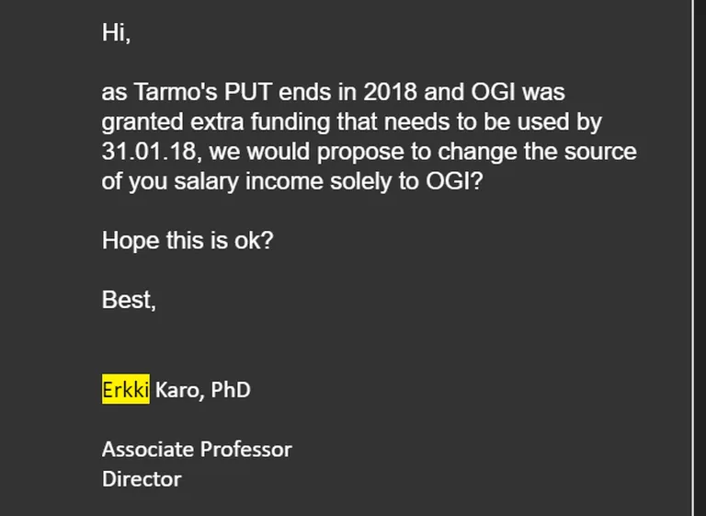Click PhD after the sender name
This screenshot has width=706, height=516.
tap(231, 390)
